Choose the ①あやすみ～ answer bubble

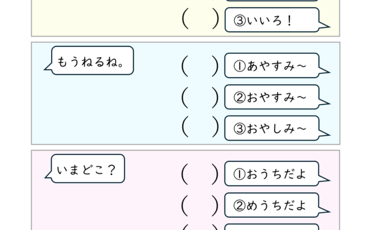point(272,66)
